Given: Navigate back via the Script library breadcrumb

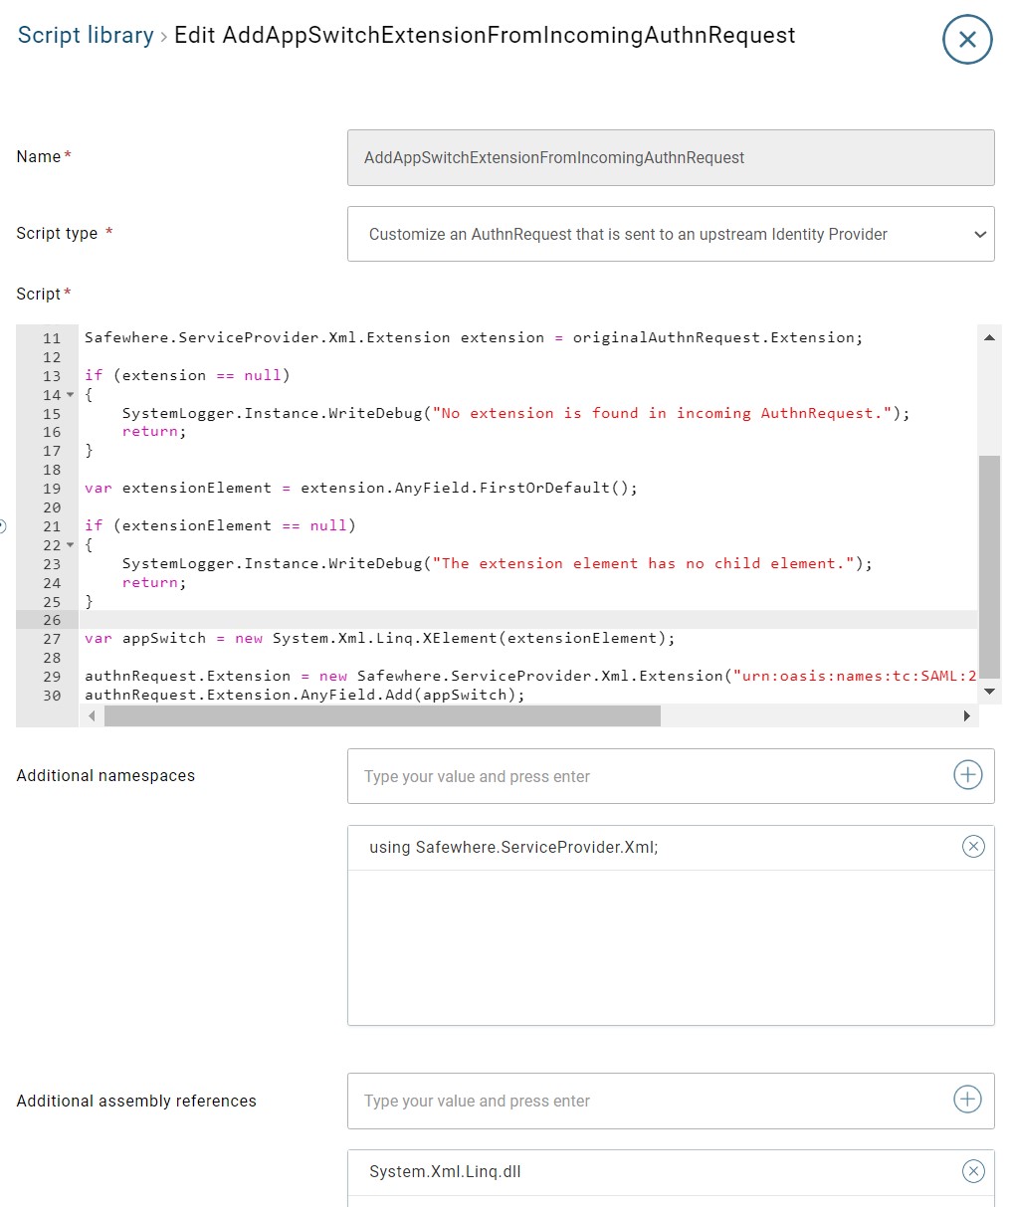Looking at the screenshot, I should (x=85, y=35).
